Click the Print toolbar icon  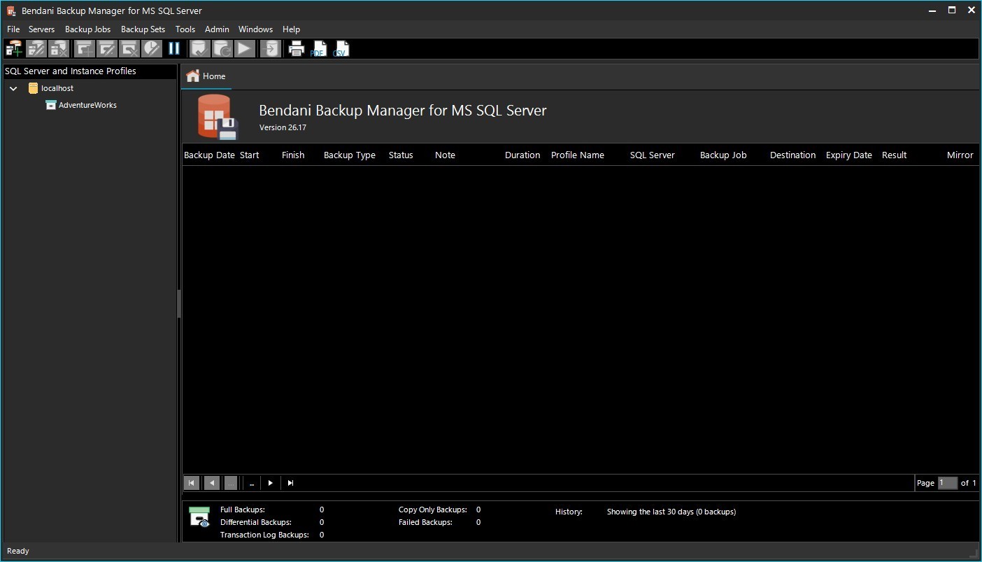point(297,48)
